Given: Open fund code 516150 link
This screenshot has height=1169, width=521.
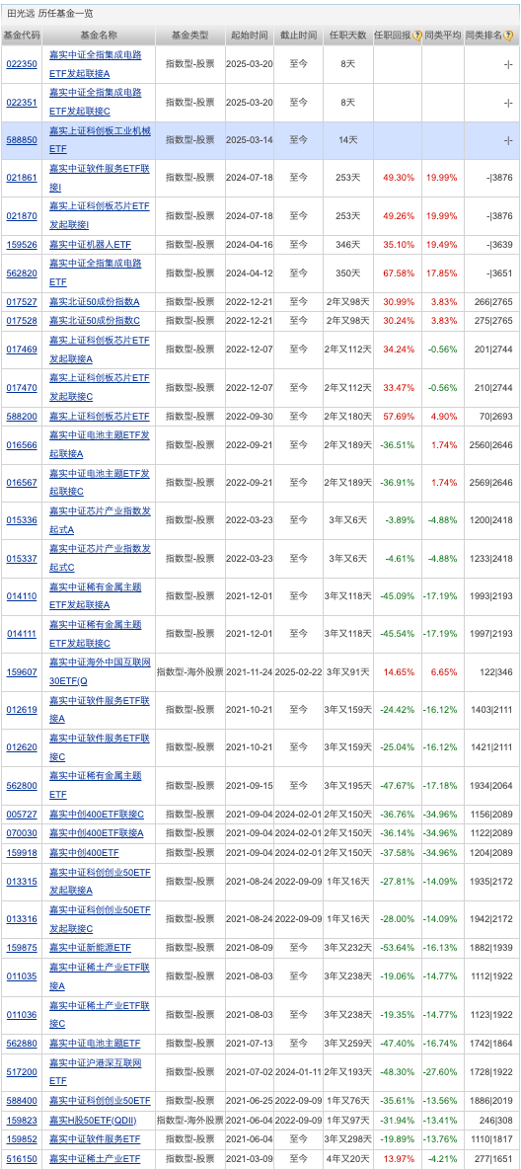Looking at the screenshot, I should [x=22, y=1159].
